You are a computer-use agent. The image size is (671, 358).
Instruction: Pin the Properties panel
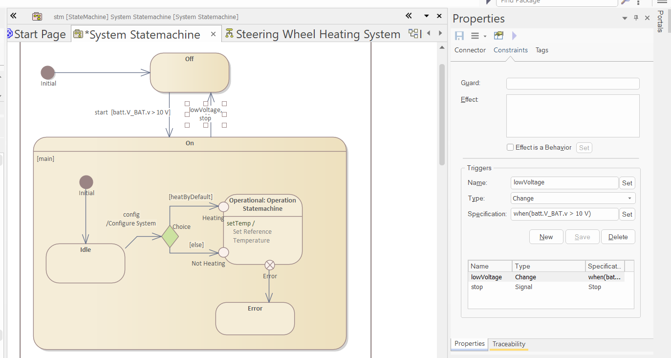coord(636,18)
